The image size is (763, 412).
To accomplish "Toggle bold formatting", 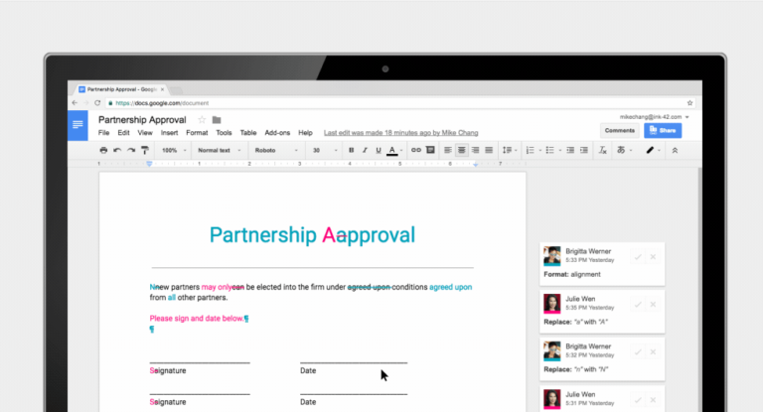I will click(352, 150).
